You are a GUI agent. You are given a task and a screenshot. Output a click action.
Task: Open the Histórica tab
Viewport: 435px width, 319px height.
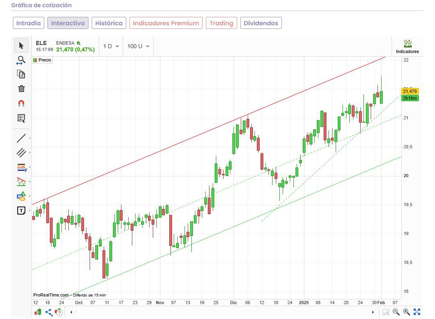coord(109,23)
